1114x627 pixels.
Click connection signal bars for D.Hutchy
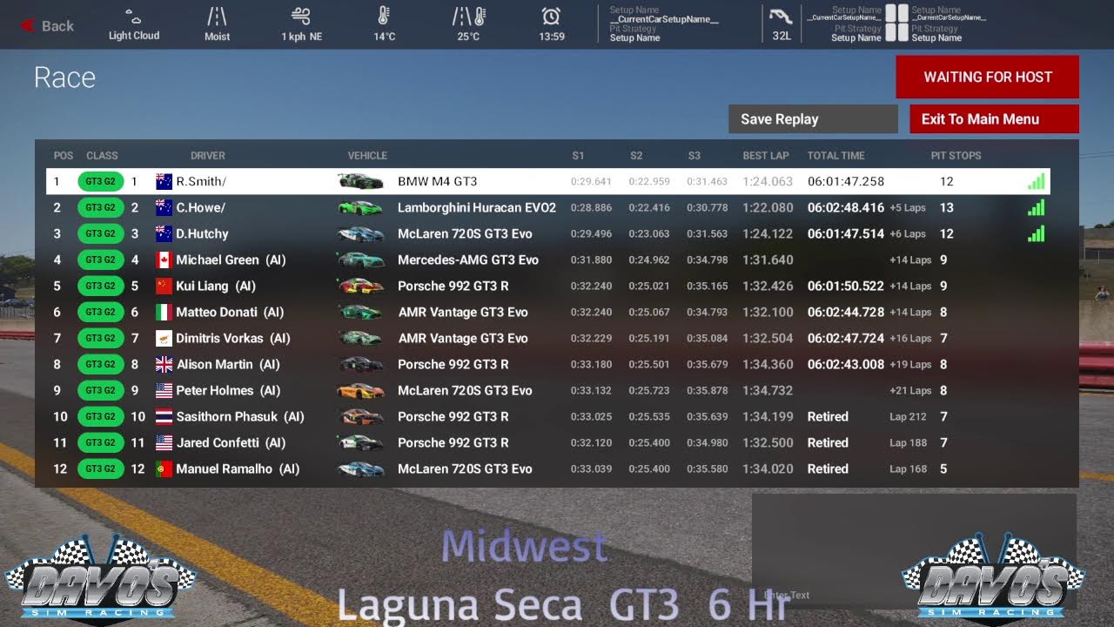coord(1036,233)
